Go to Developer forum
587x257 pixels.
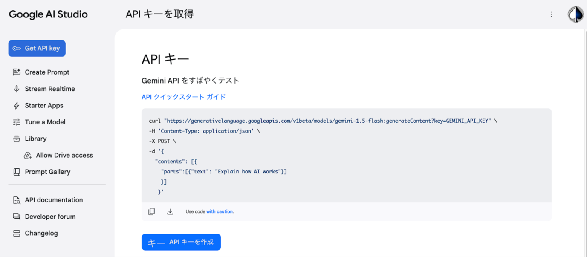click(50, 217)
